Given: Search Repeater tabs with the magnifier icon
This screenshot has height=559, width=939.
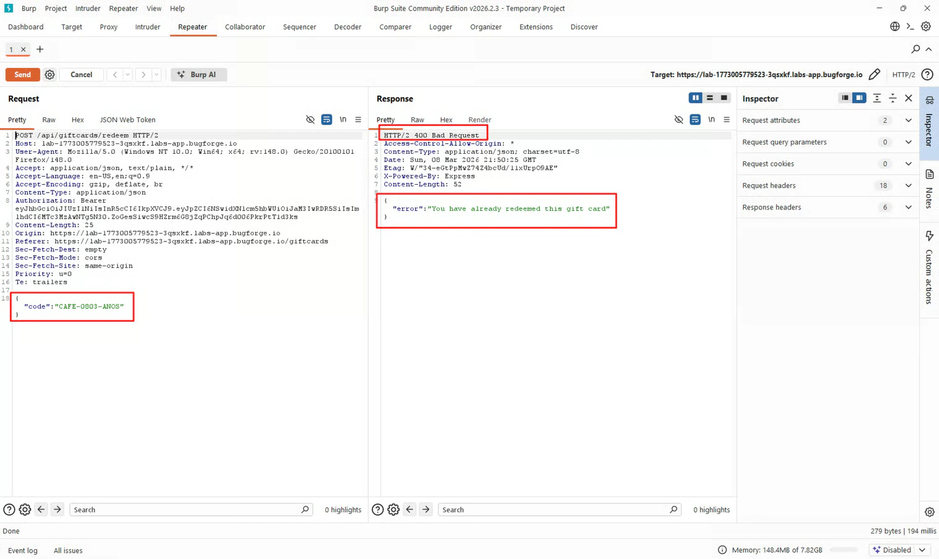Looking at the screenshot, I should [916, 49].
